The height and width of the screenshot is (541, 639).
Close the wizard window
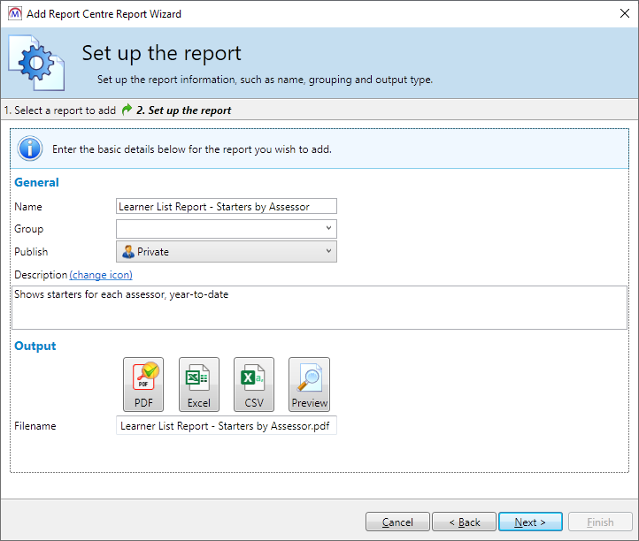[618, 13]
